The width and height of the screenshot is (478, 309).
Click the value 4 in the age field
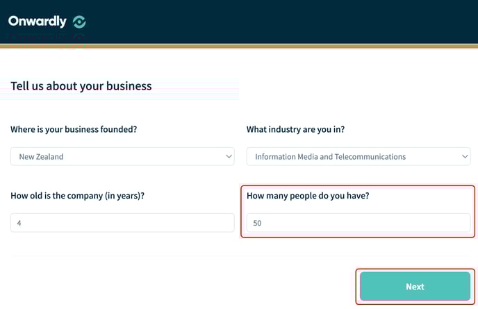(19, 223)
